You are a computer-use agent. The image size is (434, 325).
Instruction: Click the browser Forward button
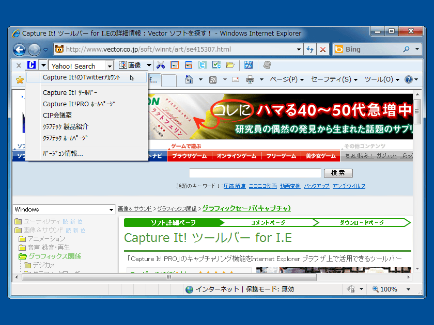(34, 50)
